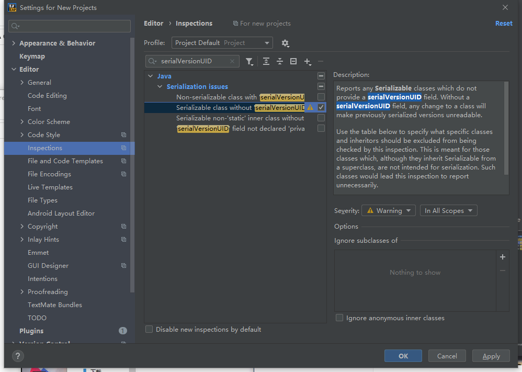Open the Severity Warning dropdown
522x372 pixels.
[389, 211]
